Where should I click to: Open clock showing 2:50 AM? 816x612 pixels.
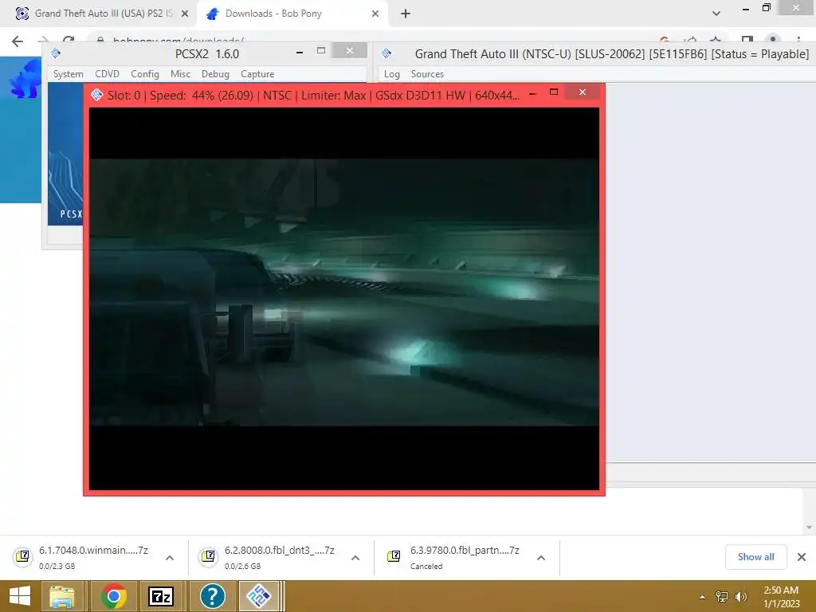click(x=781, y=596)
